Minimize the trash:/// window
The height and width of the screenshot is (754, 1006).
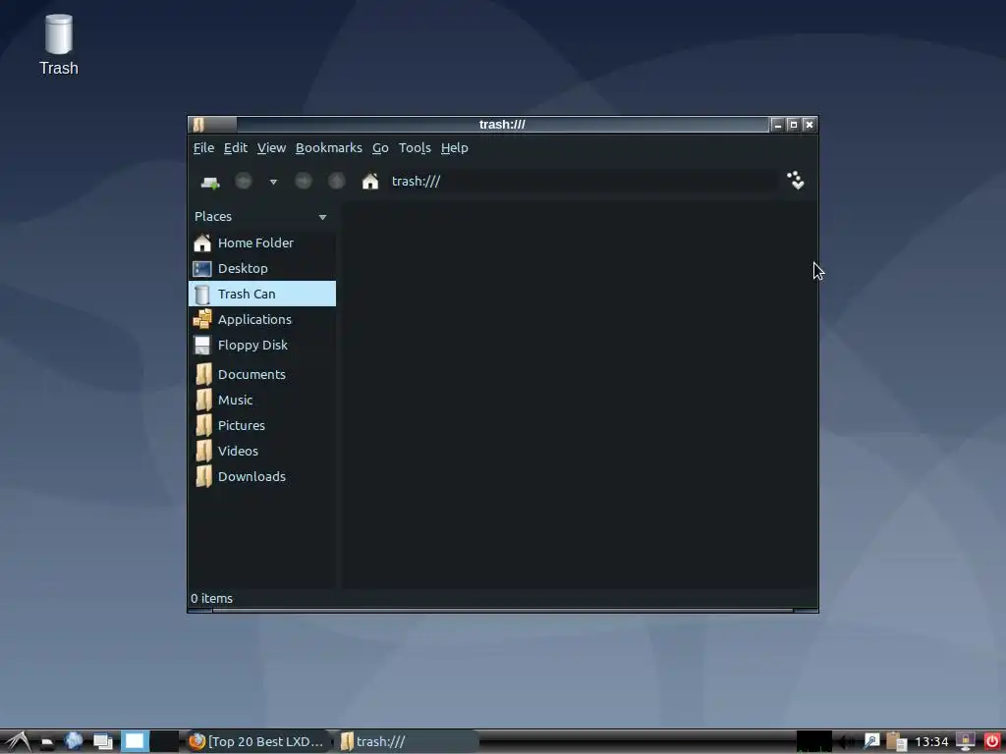[778, 125]
